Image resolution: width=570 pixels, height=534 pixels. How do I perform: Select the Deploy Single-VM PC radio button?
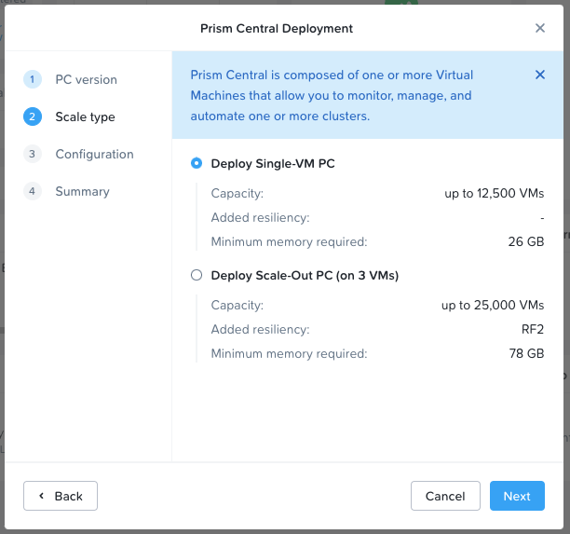click(x=196, y=163)
